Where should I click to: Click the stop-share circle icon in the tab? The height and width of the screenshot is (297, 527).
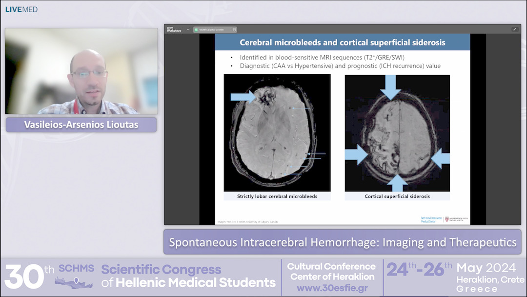[x=234, y=30]
